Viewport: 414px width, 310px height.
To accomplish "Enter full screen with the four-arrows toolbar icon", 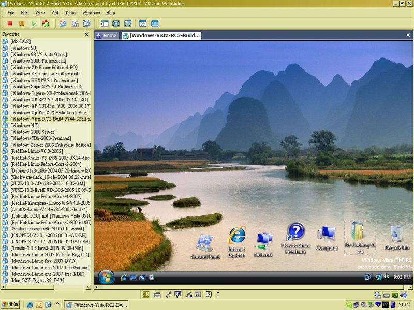I will coord(128,23).
